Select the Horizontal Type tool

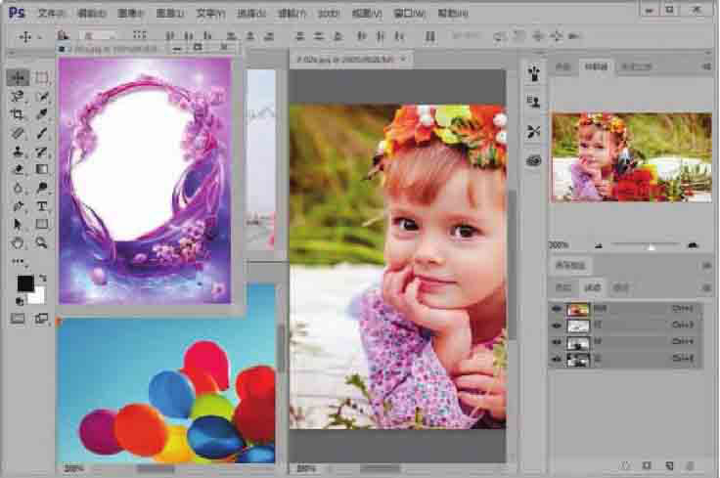(x=42, y=206)
